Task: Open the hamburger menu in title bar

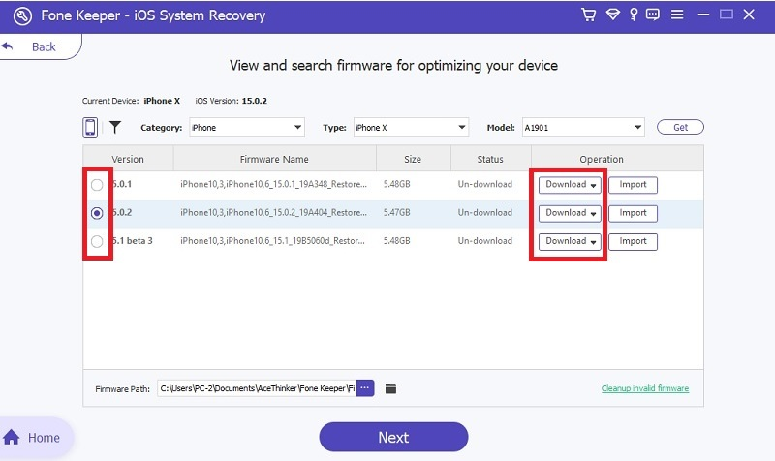Action: [x=677, y=15]
